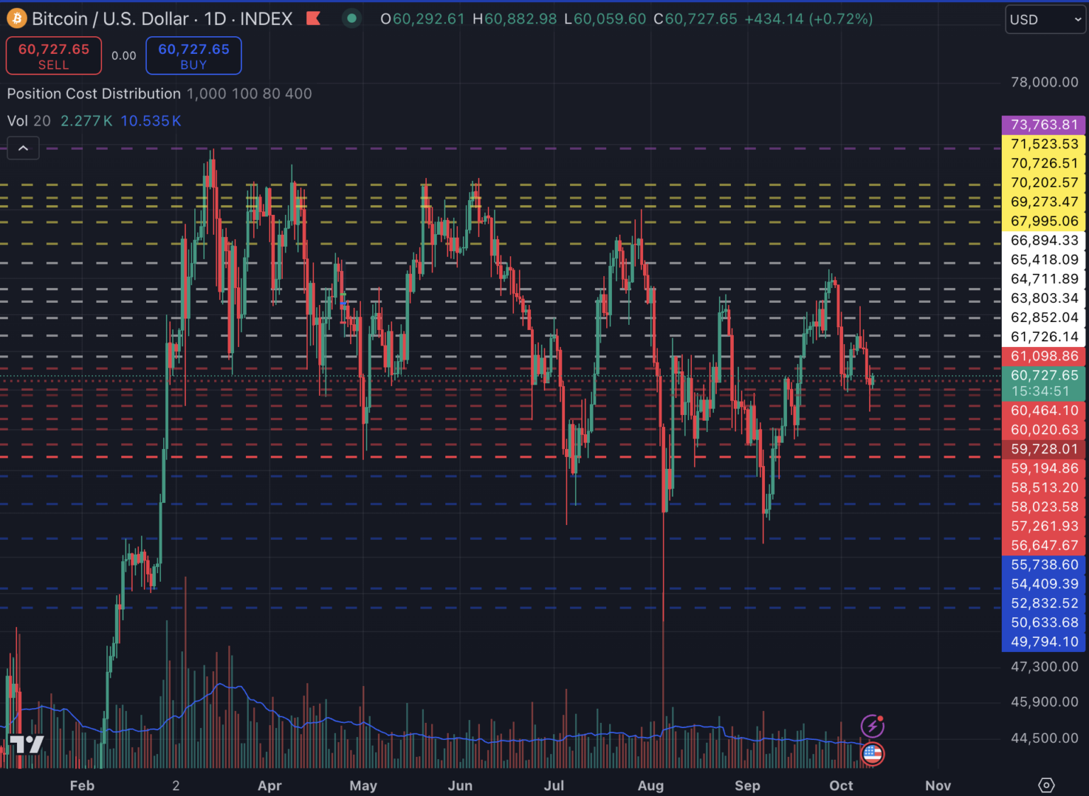The image size is (1089, 796).
Task: Collapse the indicator legend chevron
Action: pyautogui.click(x=23, y=148)
